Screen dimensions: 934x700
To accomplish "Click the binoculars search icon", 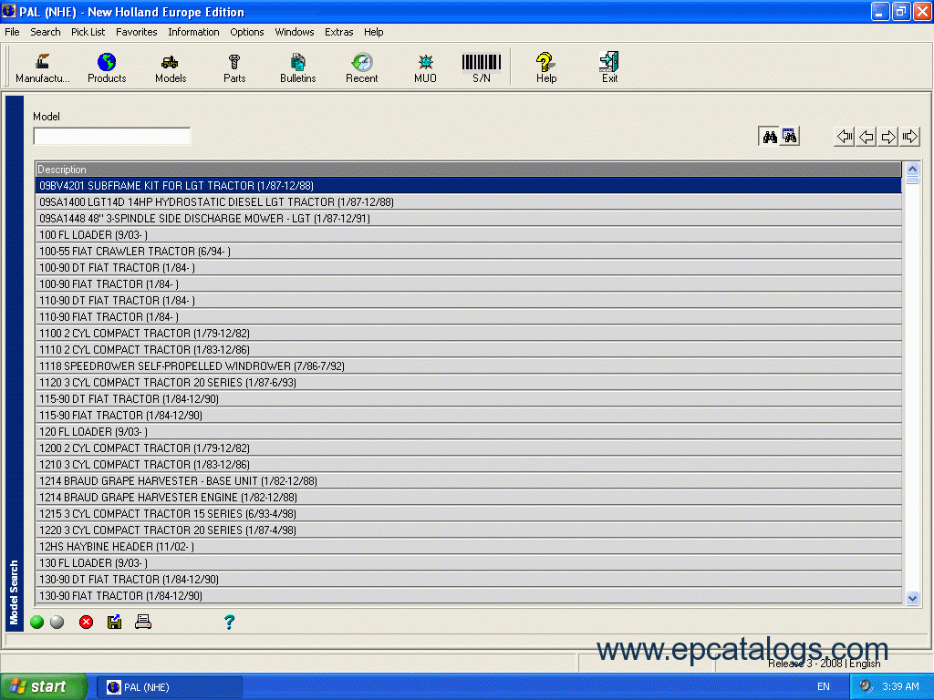I will [770, 137].
